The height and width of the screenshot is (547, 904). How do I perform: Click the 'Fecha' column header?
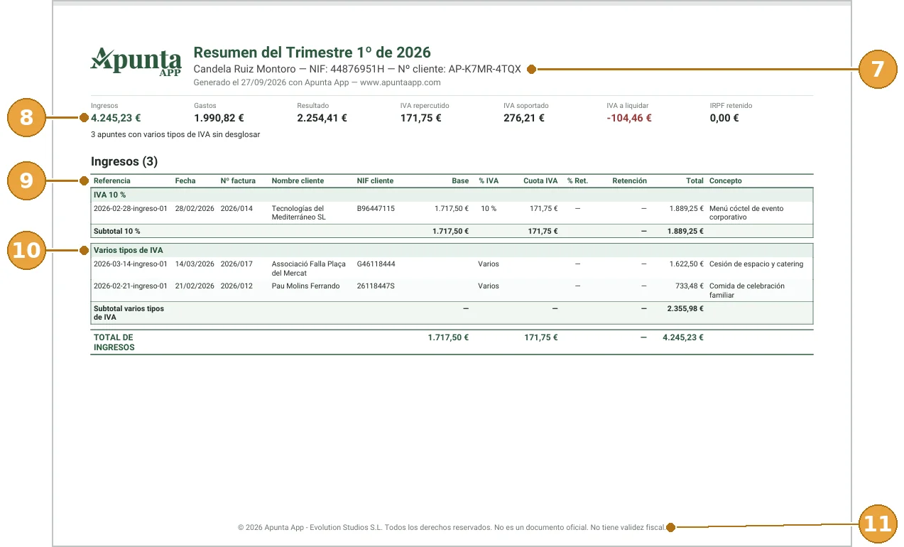tap(185, 180)
